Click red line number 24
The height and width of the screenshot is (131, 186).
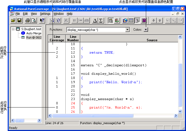coord(73,103)
